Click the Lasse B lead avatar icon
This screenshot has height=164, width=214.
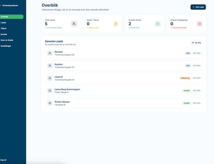pyautogui.click(x=50, y=78)
